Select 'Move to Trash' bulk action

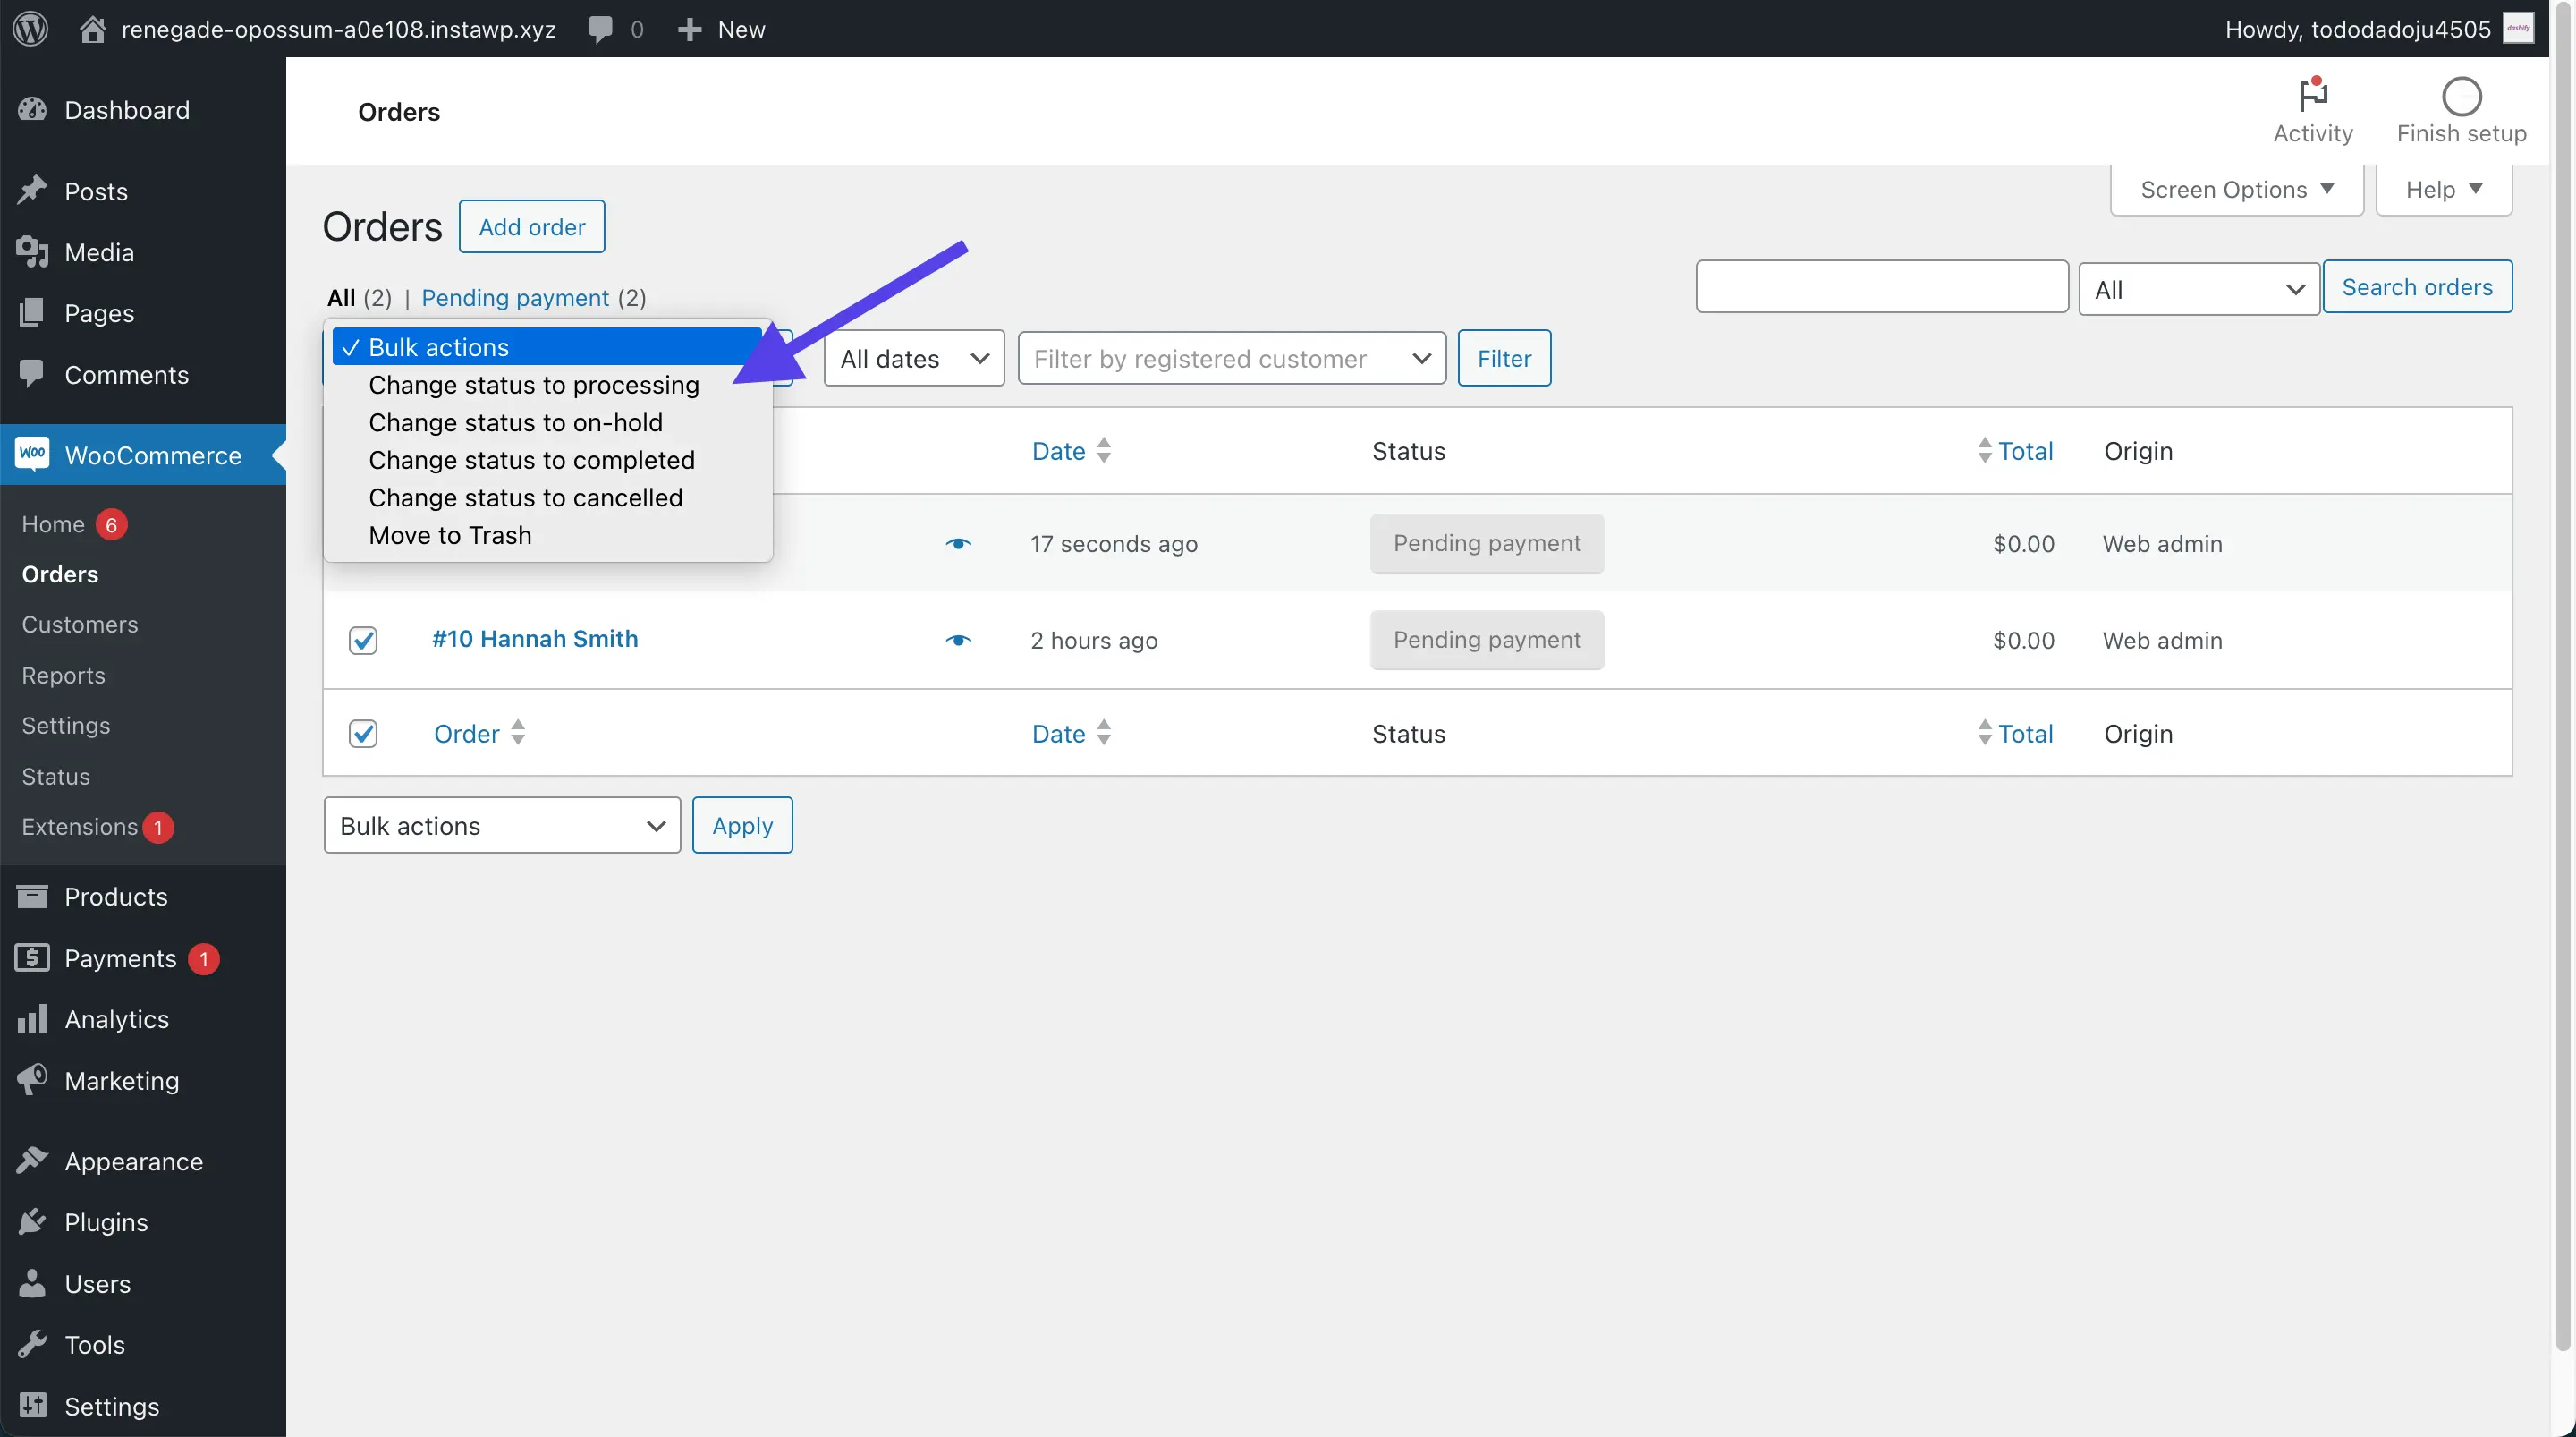449,534
